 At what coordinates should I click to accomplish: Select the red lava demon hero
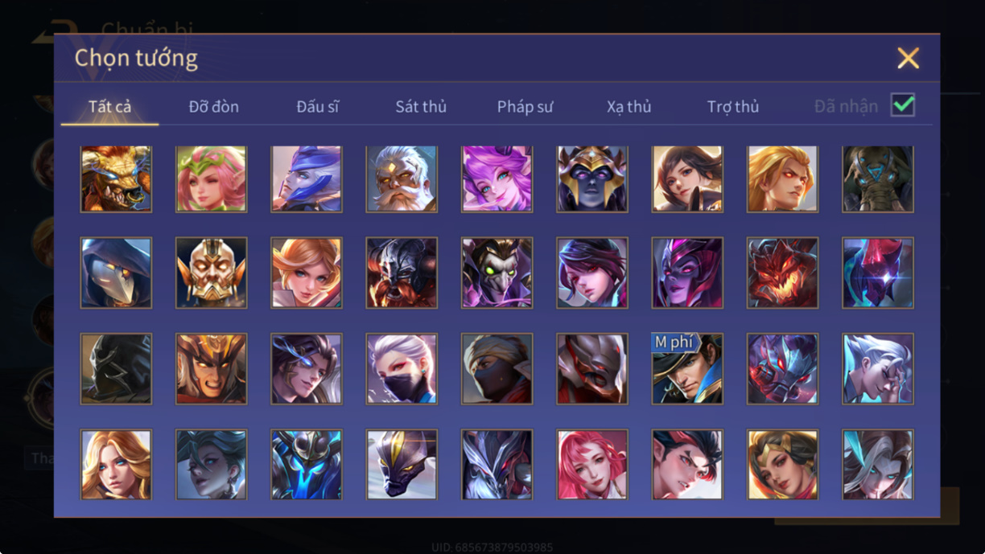[x=782, y=273]
